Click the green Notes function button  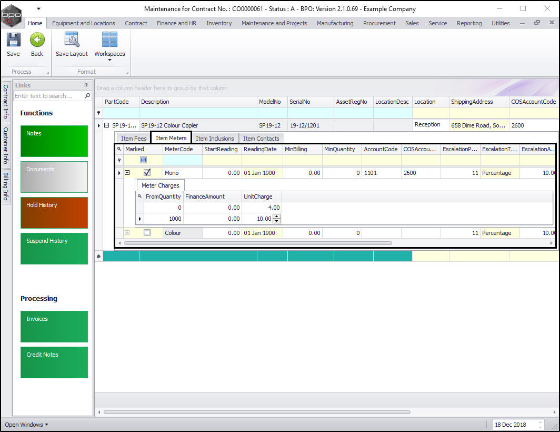point(54,141)
